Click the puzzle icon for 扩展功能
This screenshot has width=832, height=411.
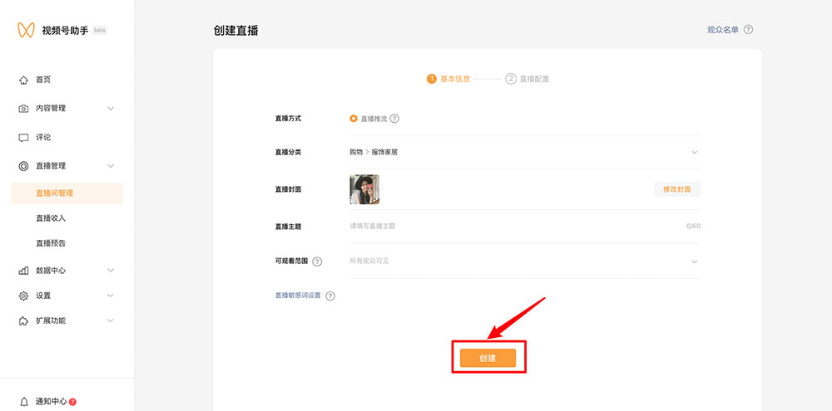click(x=23, y=320)
